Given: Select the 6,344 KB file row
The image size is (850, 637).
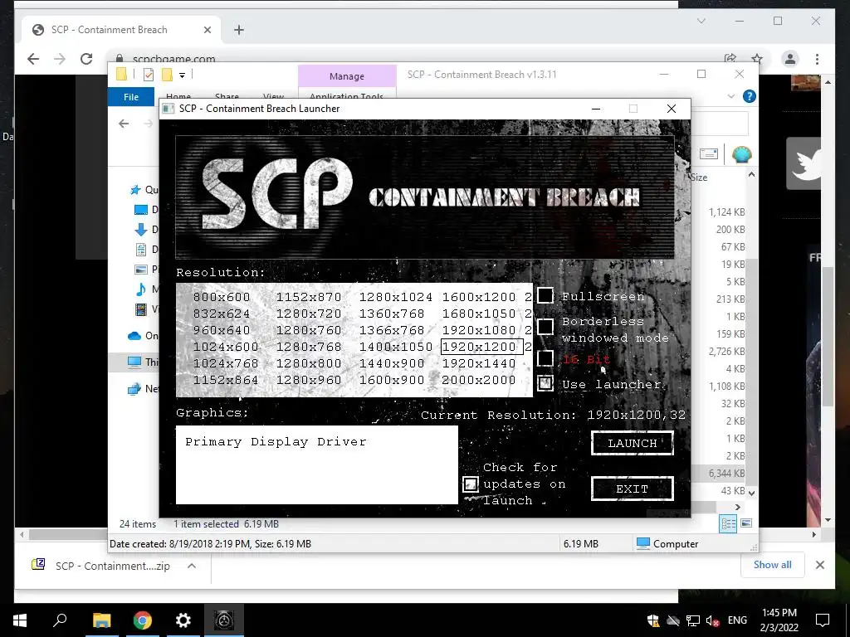Looking at the screenshot, I should (x=726, y=474).
